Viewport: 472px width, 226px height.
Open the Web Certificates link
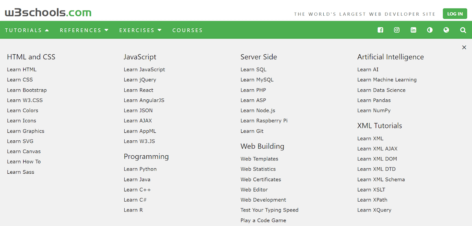click(x=261, y=179)
